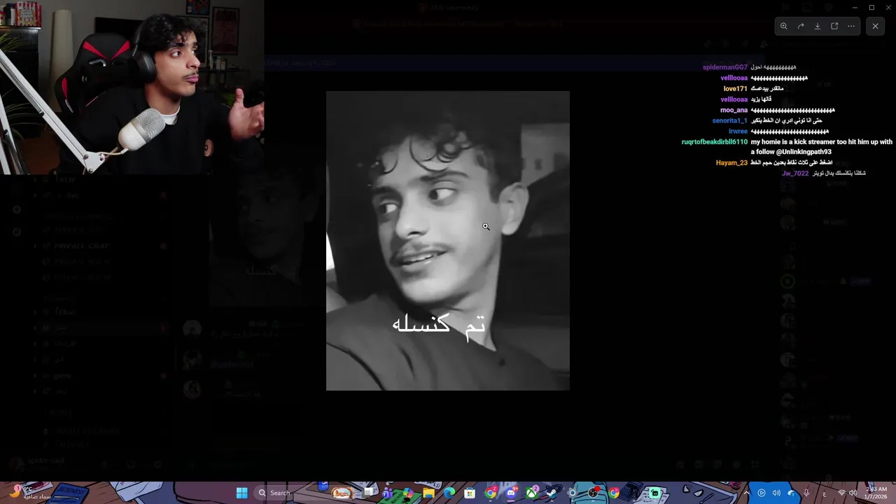The height and width of the screenshot is (504, 896).
Task: Open OneDrive cloud icon in the system tray
Action: [791, 493]
